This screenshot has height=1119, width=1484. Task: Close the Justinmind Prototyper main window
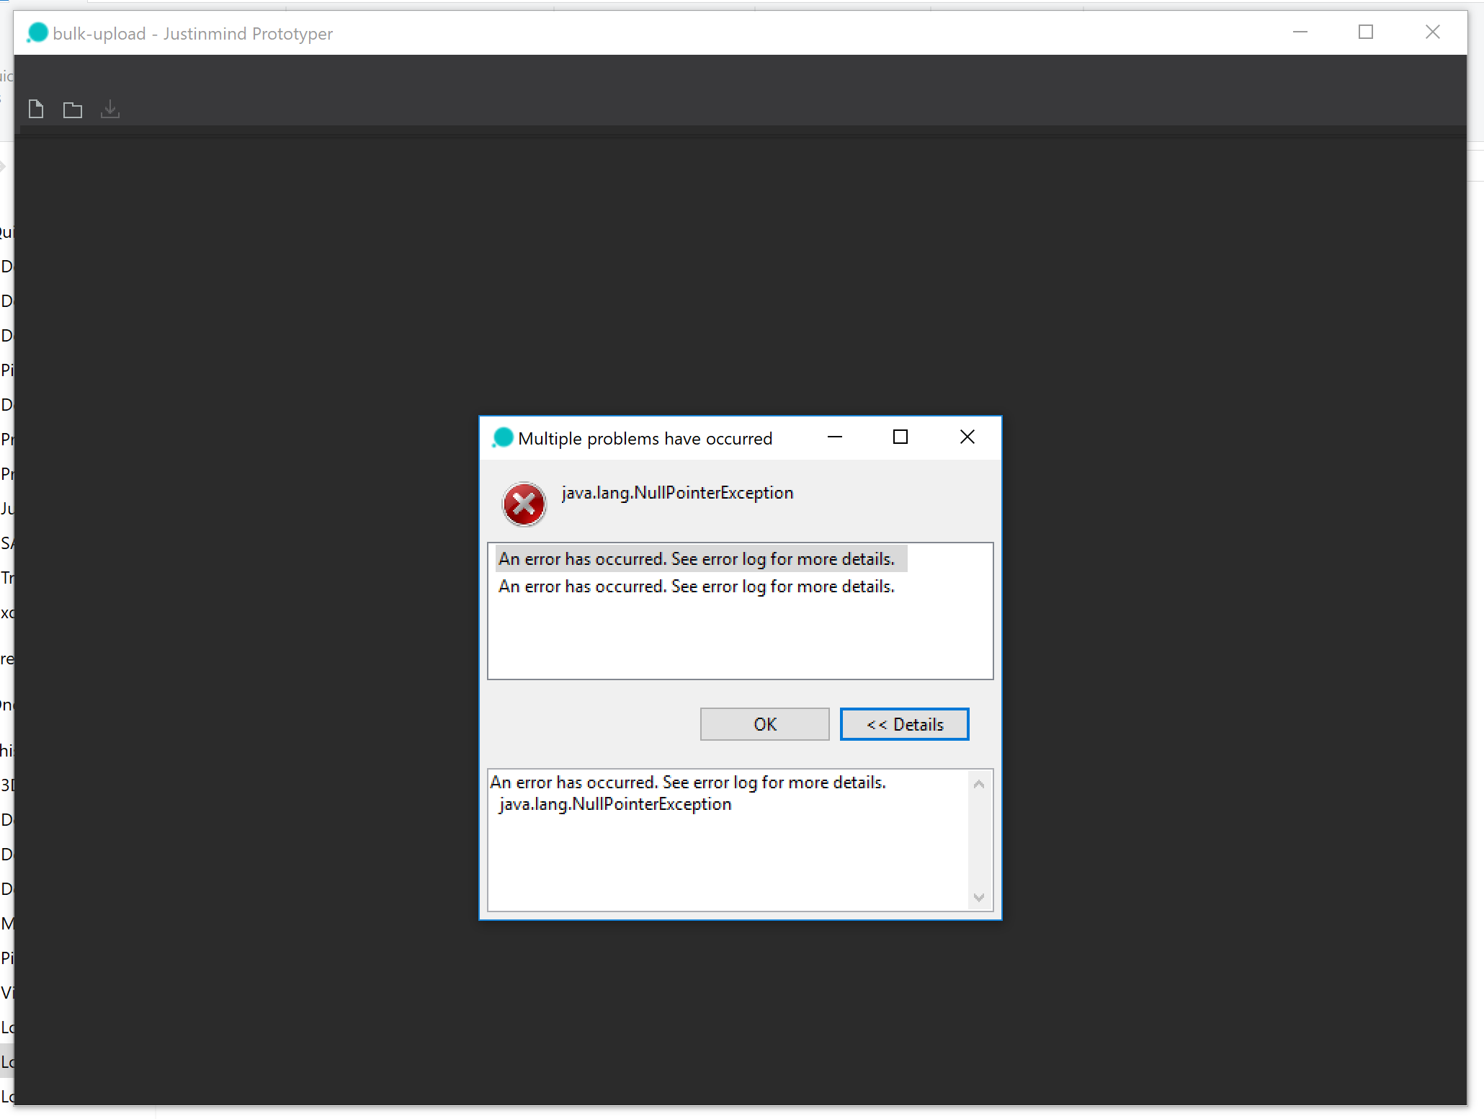(x=1432, y=32)
